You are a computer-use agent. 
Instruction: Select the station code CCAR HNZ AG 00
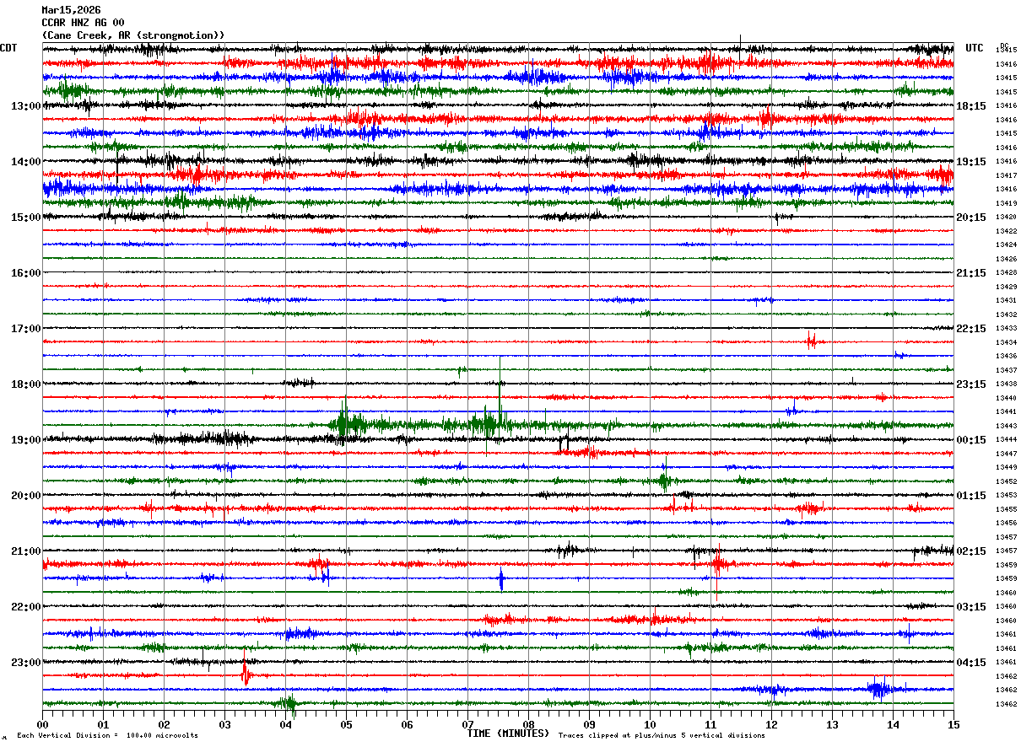point(83,23)
